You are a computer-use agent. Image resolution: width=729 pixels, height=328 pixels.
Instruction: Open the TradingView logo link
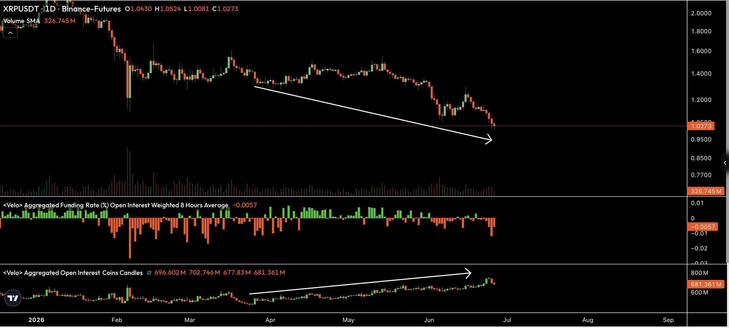(x=13, y=298)
